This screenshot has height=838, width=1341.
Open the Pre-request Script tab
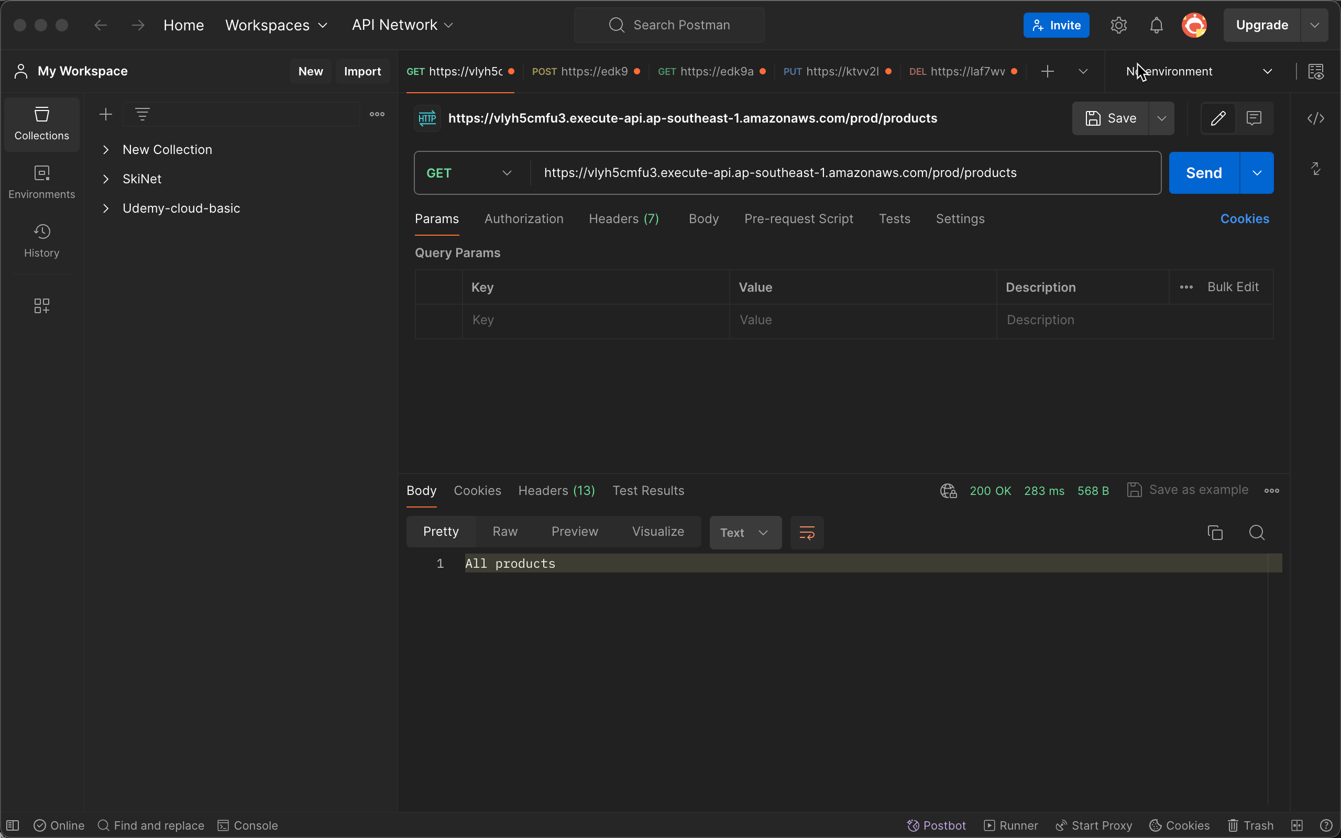click(x=798, y=219)
